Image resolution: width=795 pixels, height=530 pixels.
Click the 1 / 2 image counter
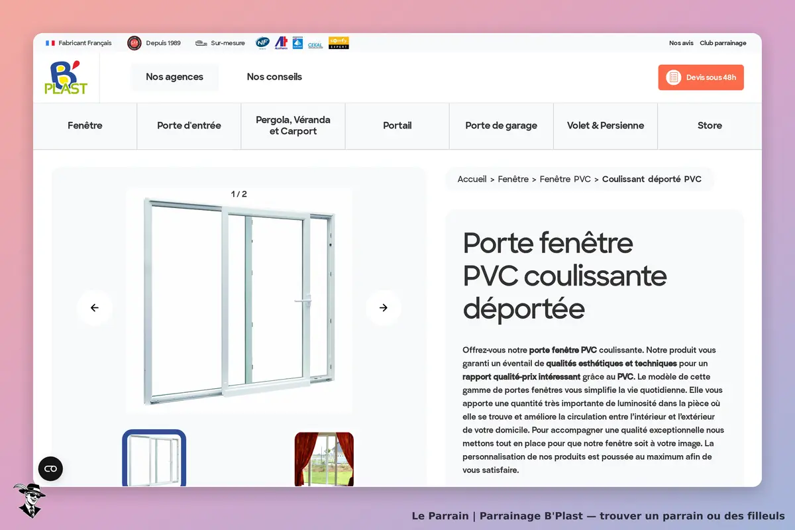point(239,194)
